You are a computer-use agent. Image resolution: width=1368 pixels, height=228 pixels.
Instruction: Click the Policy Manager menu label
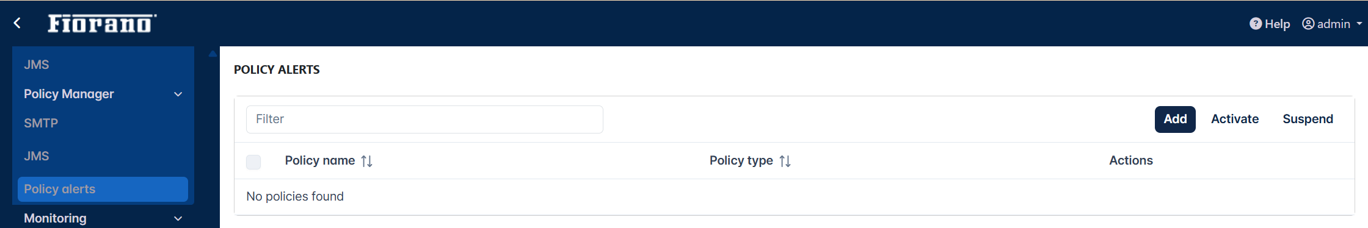[x=69, y=94]
